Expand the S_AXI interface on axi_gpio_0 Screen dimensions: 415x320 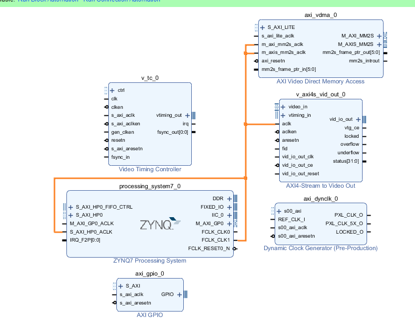[121, 286]
